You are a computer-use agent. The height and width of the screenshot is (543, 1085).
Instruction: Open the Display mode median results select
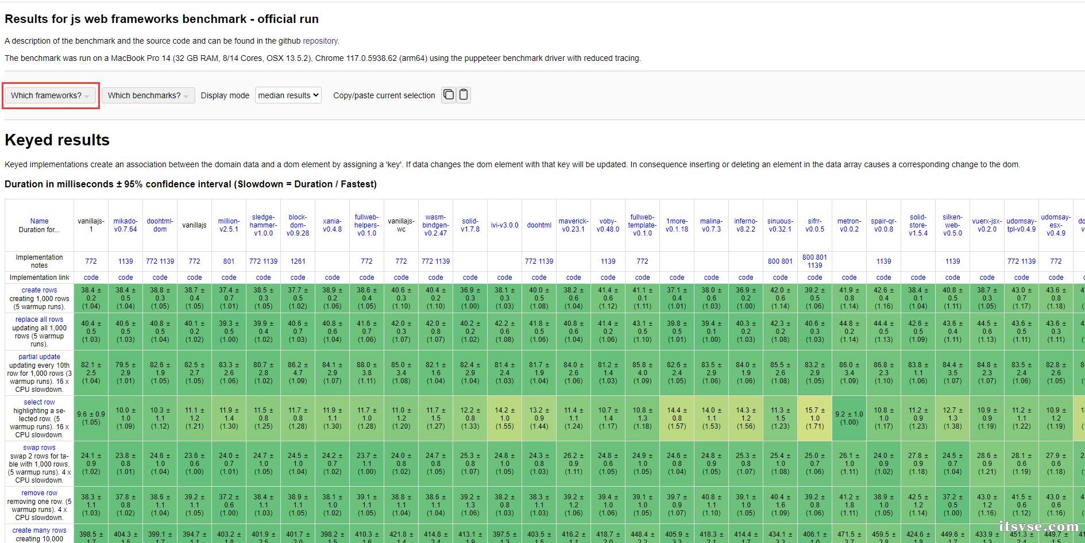point(288,95)
